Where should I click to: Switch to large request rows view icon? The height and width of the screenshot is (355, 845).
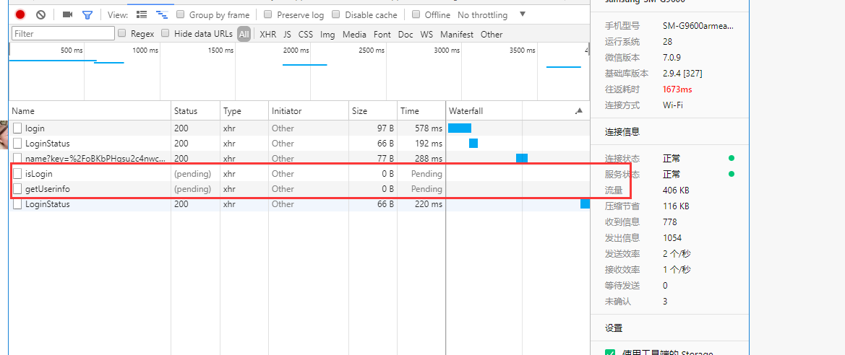point(142,14)
